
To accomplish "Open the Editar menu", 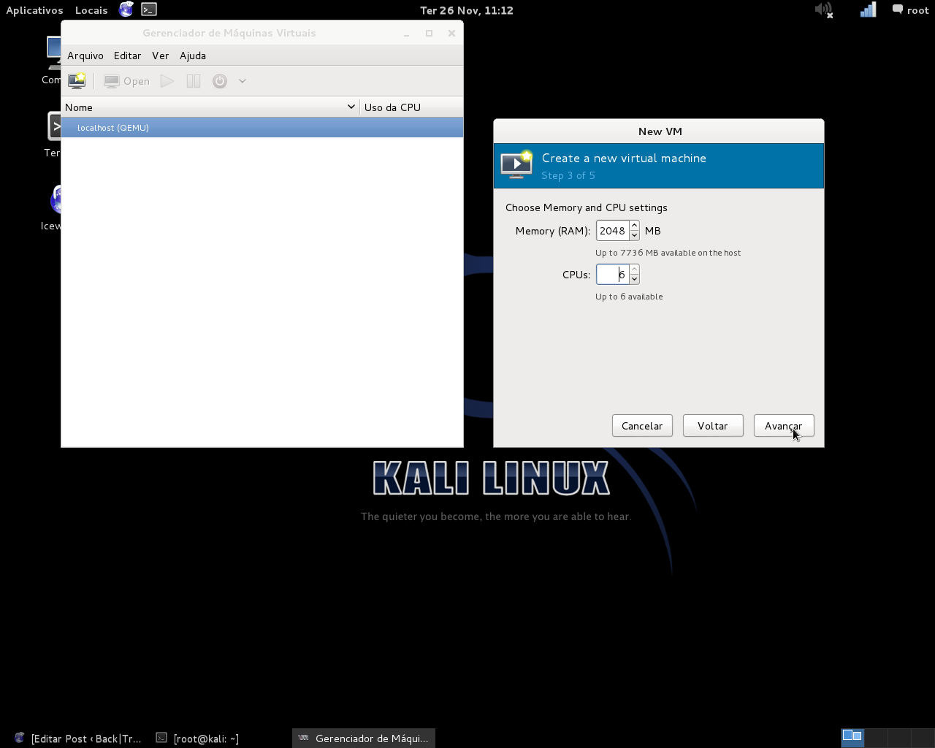I will click(x=127, y=56).
